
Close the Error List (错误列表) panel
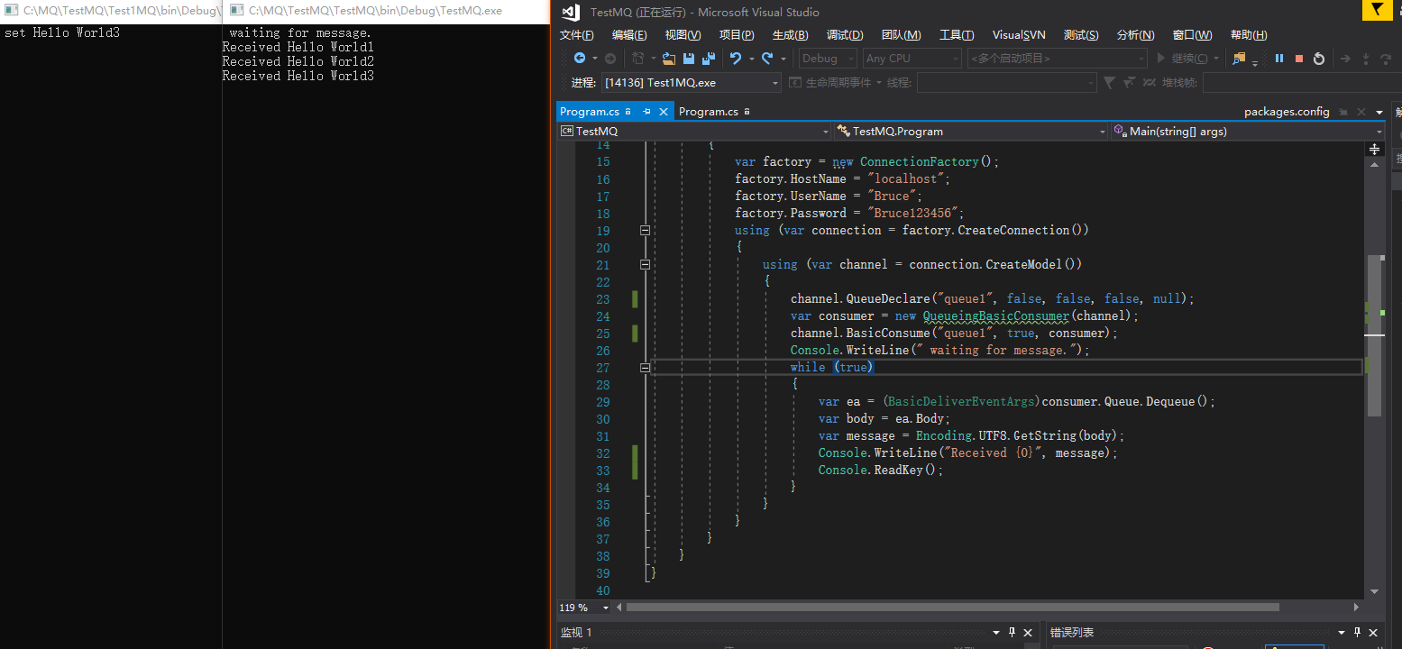1373,633
